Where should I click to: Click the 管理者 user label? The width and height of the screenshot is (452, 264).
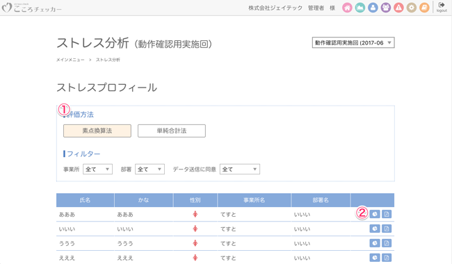[316, 8]
